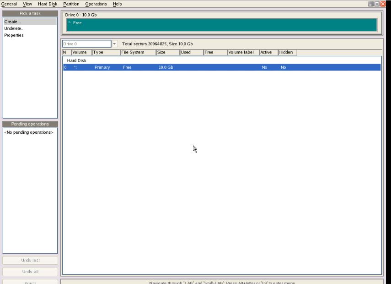Select the Properties task

(x=30, y=35)
